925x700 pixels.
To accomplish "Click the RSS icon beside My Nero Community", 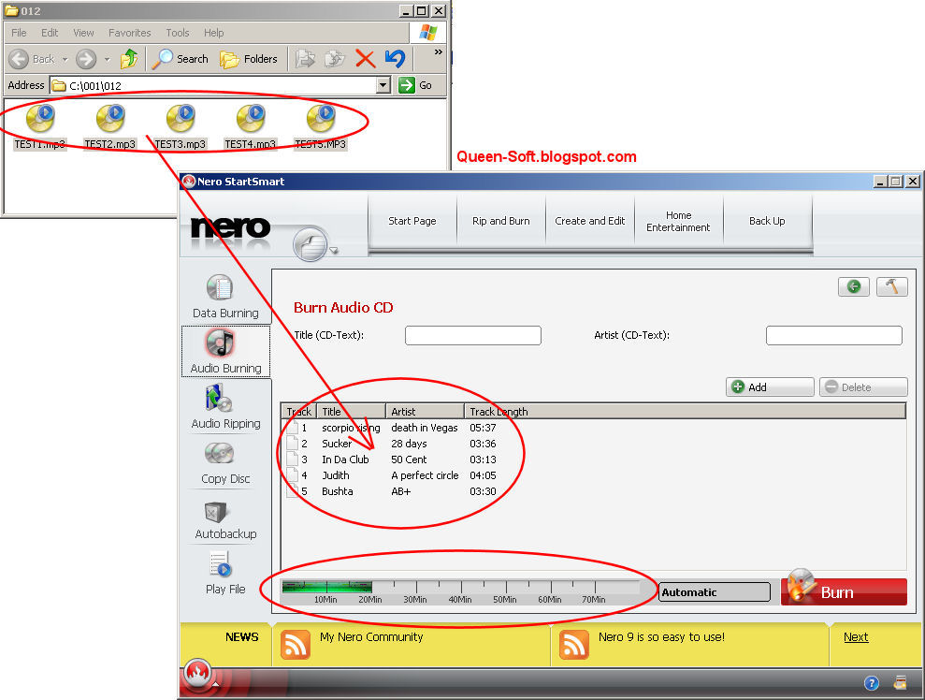I will pos(295,644).
